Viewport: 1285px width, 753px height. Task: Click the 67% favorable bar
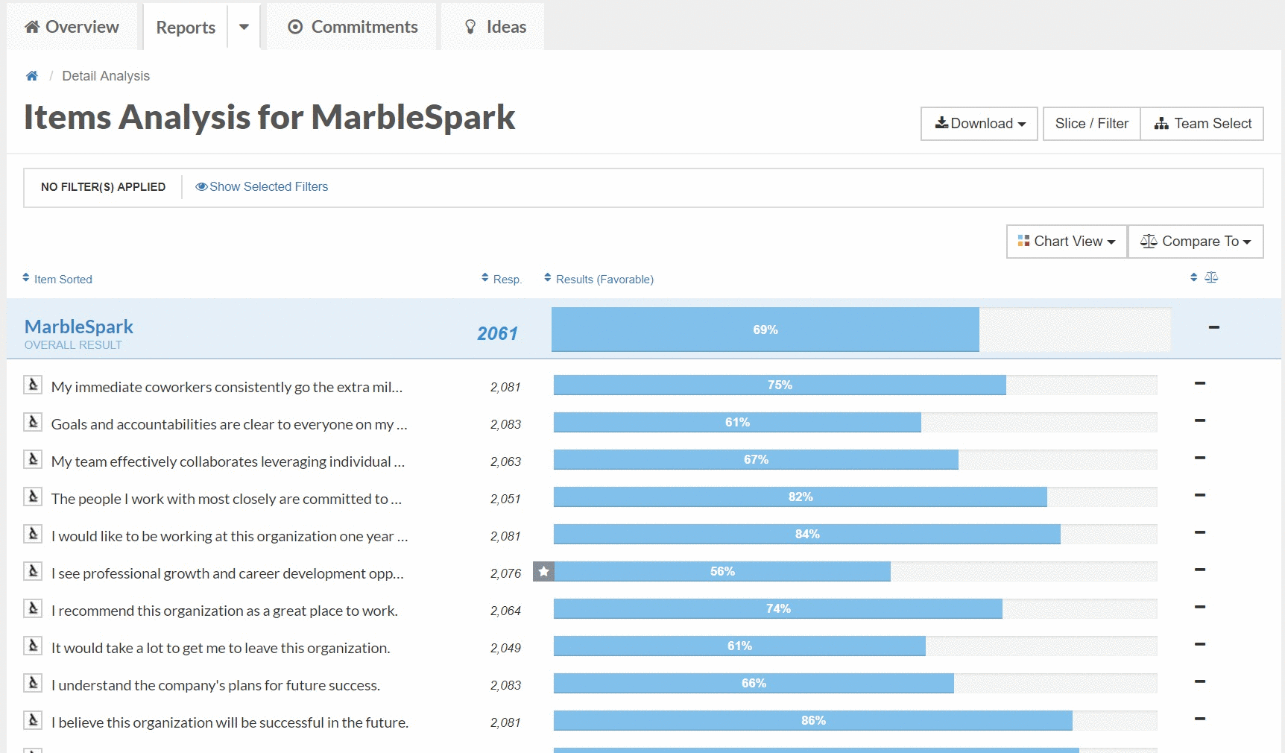point(756,459)
